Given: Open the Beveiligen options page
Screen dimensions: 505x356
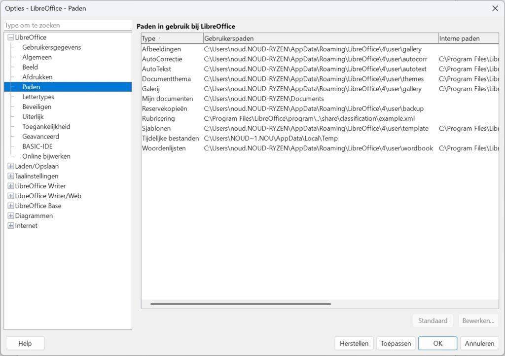Looking at the screenshot, I should (36, 107).
